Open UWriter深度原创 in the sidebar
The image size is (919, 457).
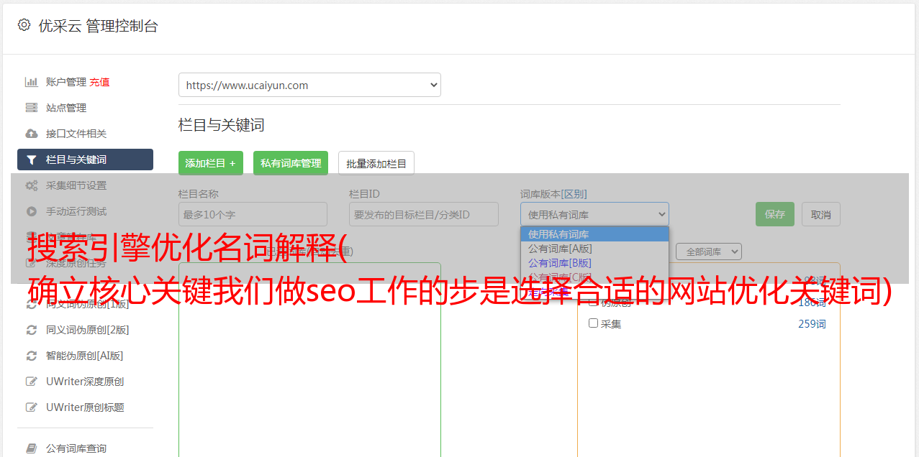coord(85,382)
